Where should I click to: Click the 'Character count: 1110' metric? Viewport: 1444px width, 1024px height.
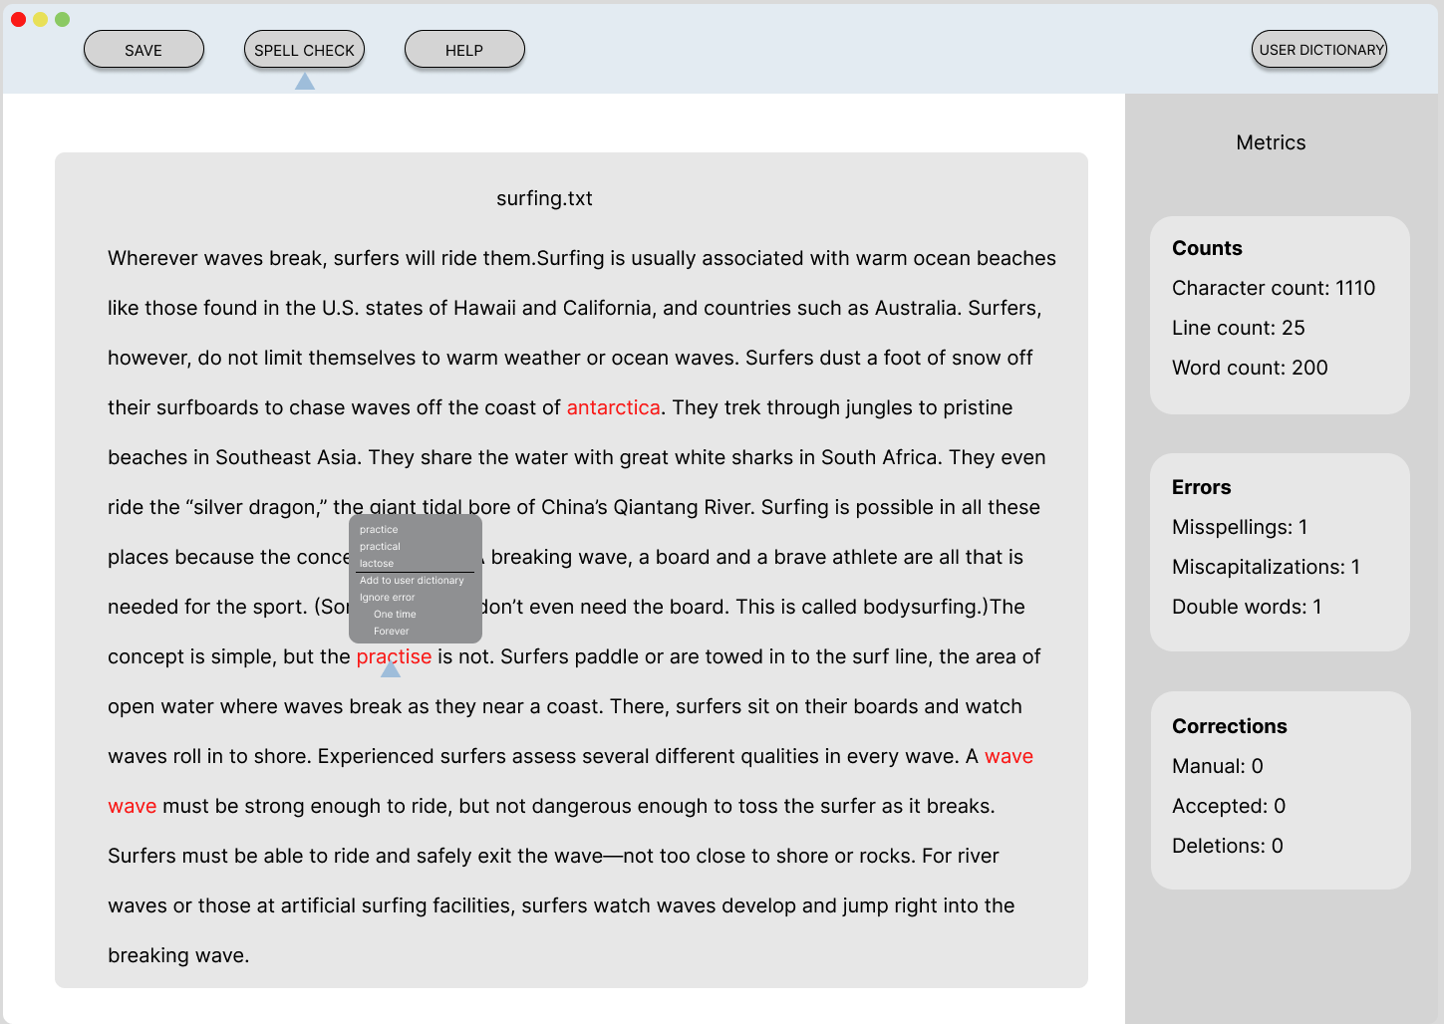(1274, 288)
